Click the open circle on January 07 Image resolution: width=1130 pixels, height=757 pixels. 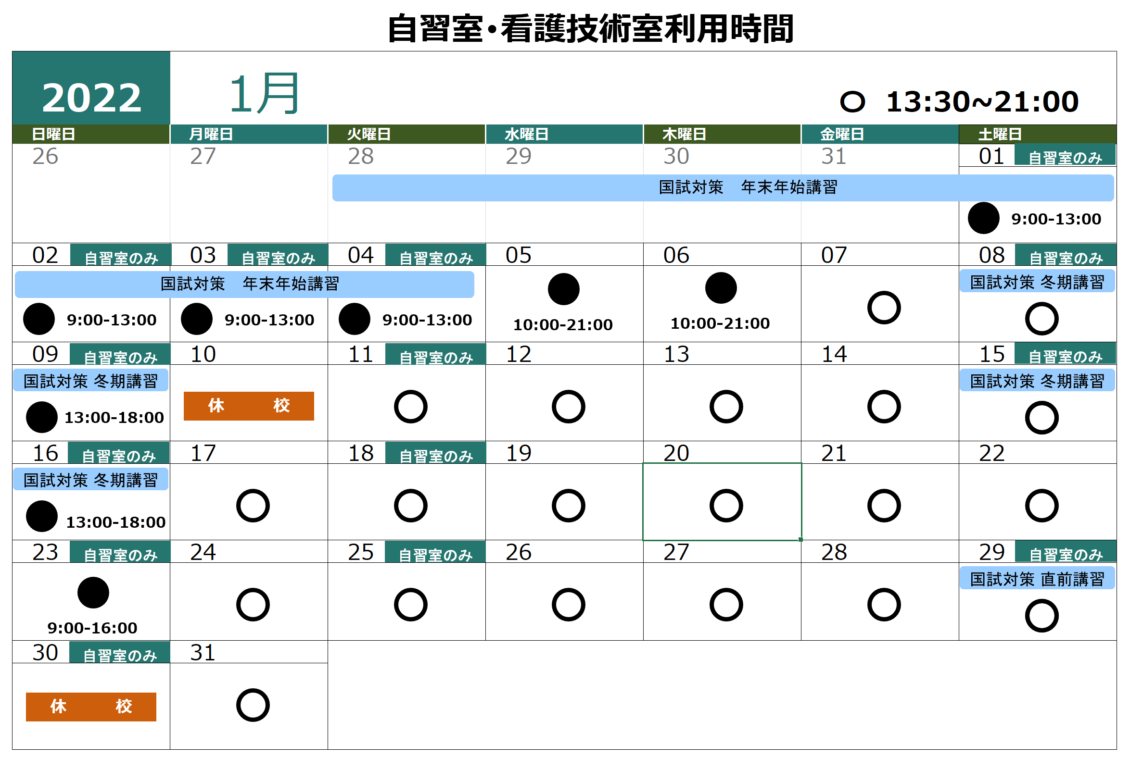click(884, 308)
